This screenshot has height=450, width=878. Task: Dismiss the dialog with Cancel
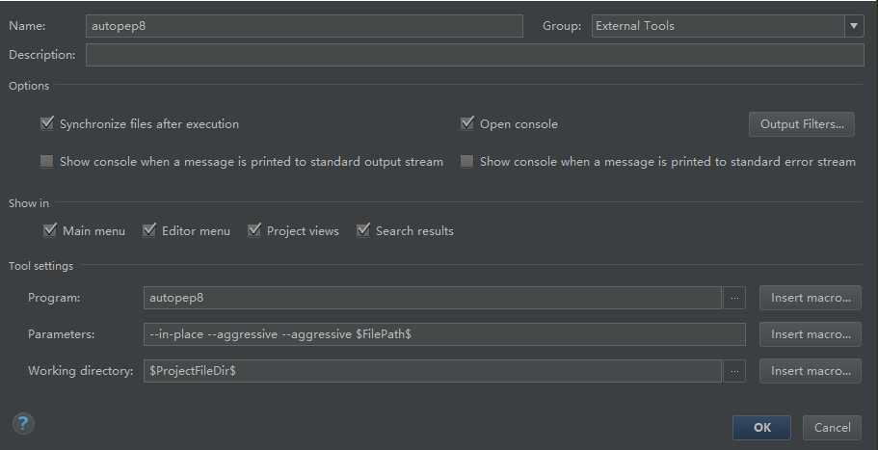click(832, 428)
